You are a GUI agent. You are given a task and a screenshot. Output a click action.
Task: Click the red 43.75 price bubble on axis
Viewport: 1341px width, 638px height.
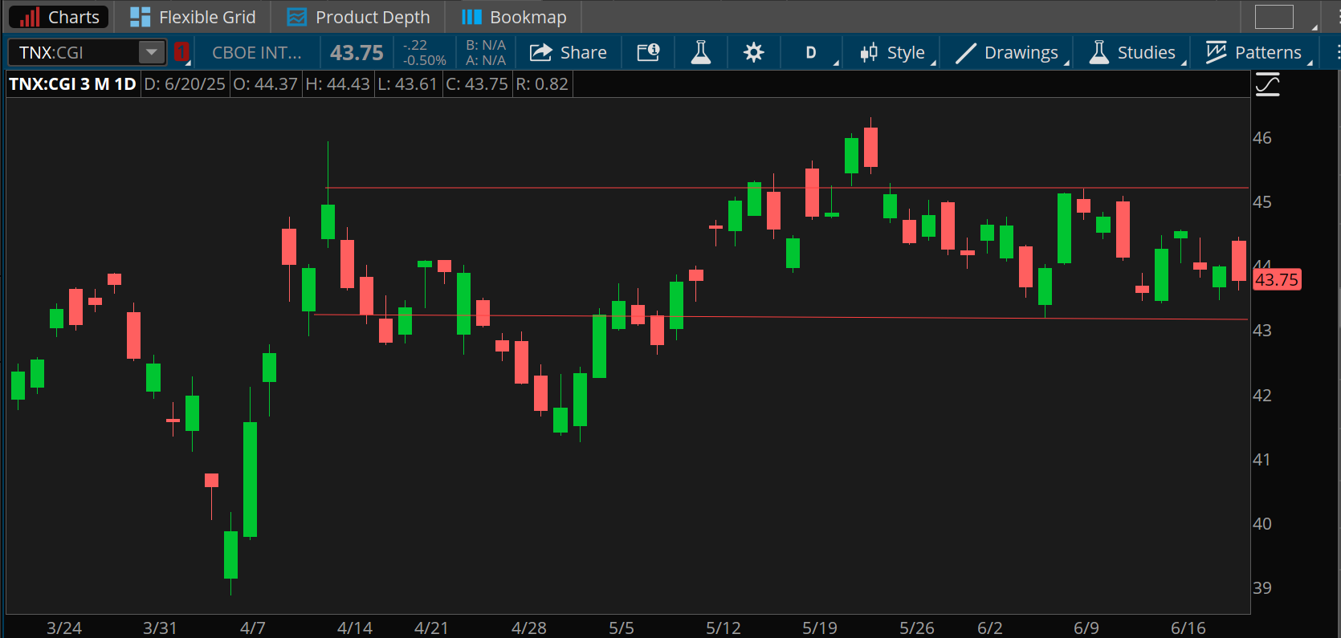[x=1277, y=279]
